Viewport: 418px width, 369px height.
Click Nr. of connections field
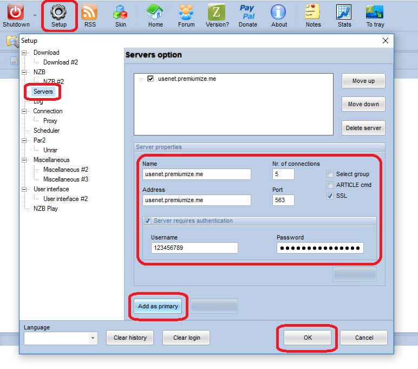[x=283, y=174]
